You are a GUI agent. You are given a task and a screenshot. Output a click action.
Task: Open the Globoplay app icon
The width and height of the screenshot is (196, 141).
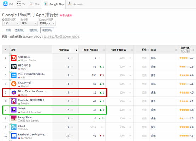coord(14,58)
